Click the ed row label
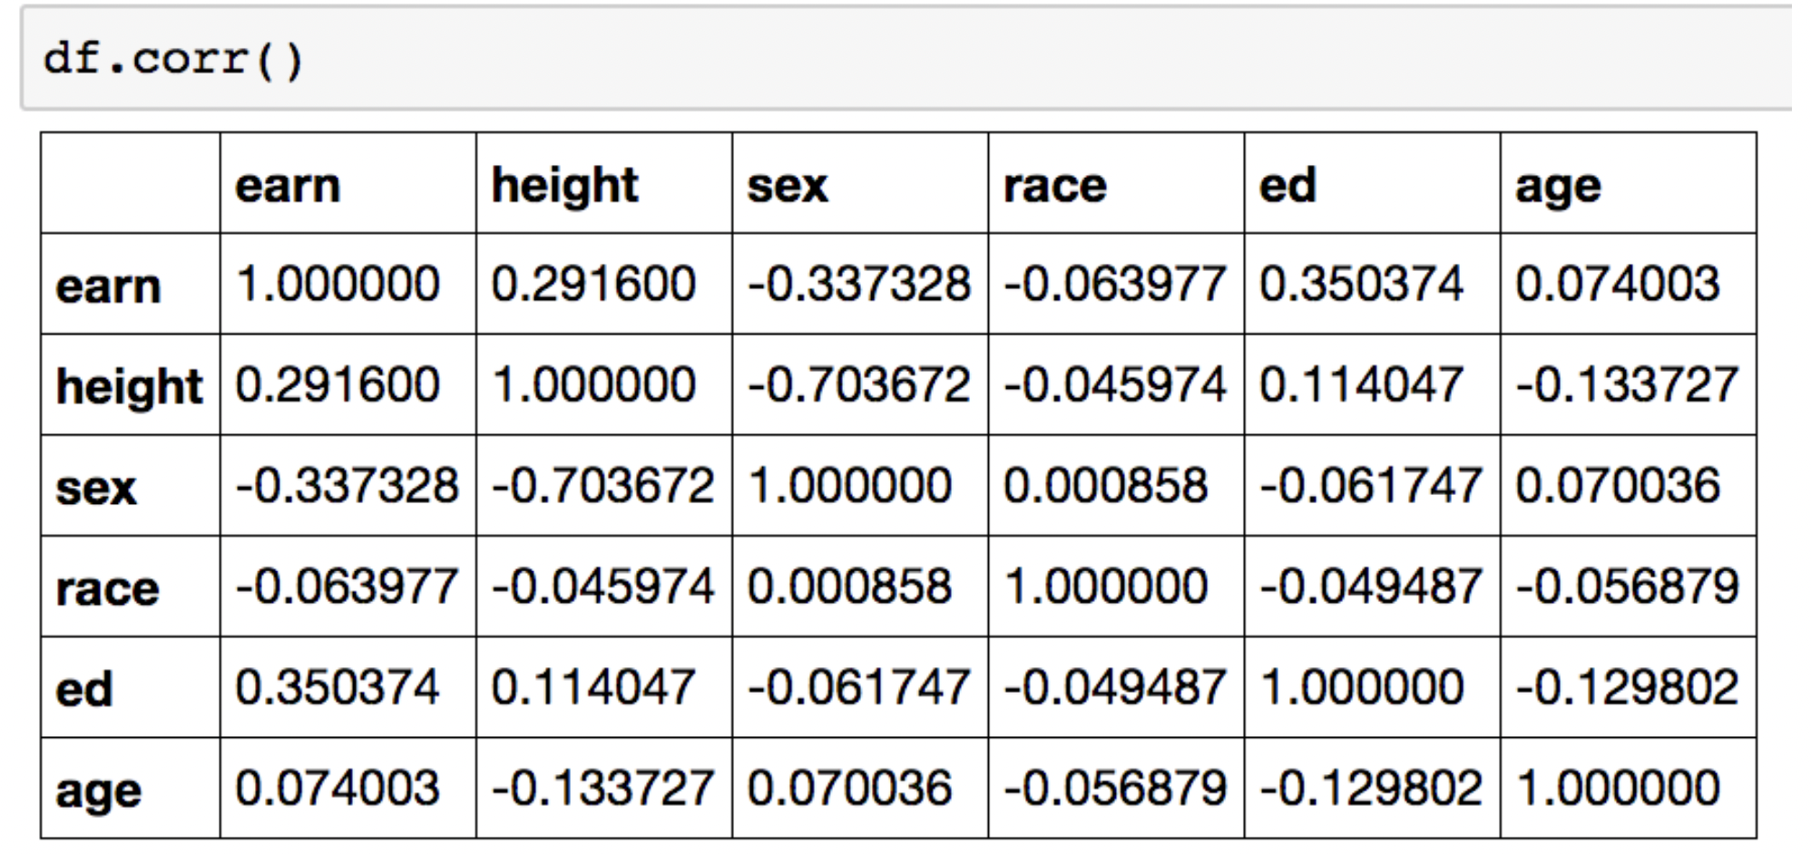 131,687
